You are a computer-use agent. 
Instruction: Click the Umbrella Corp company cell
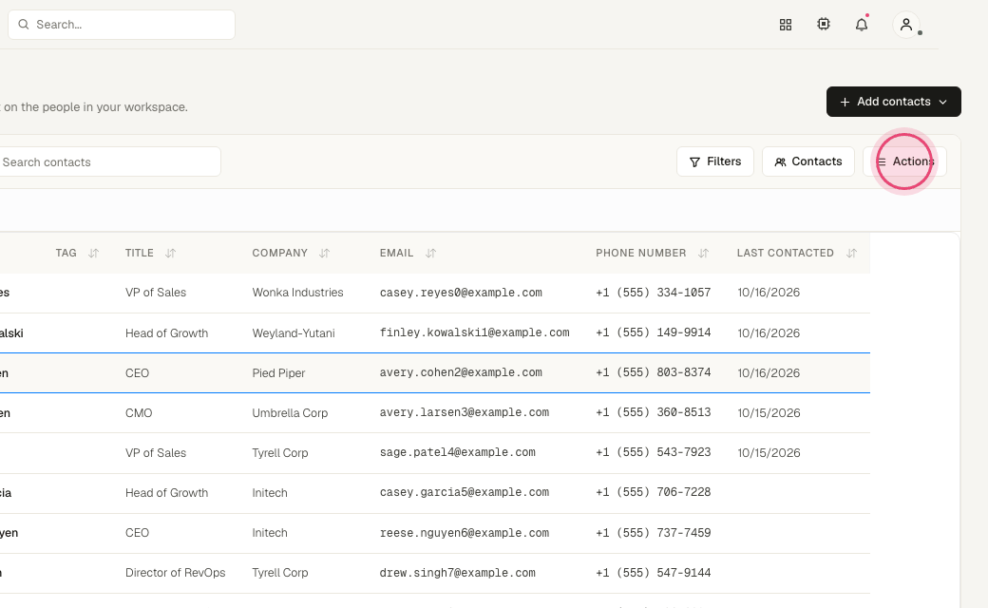pos(290,412)
